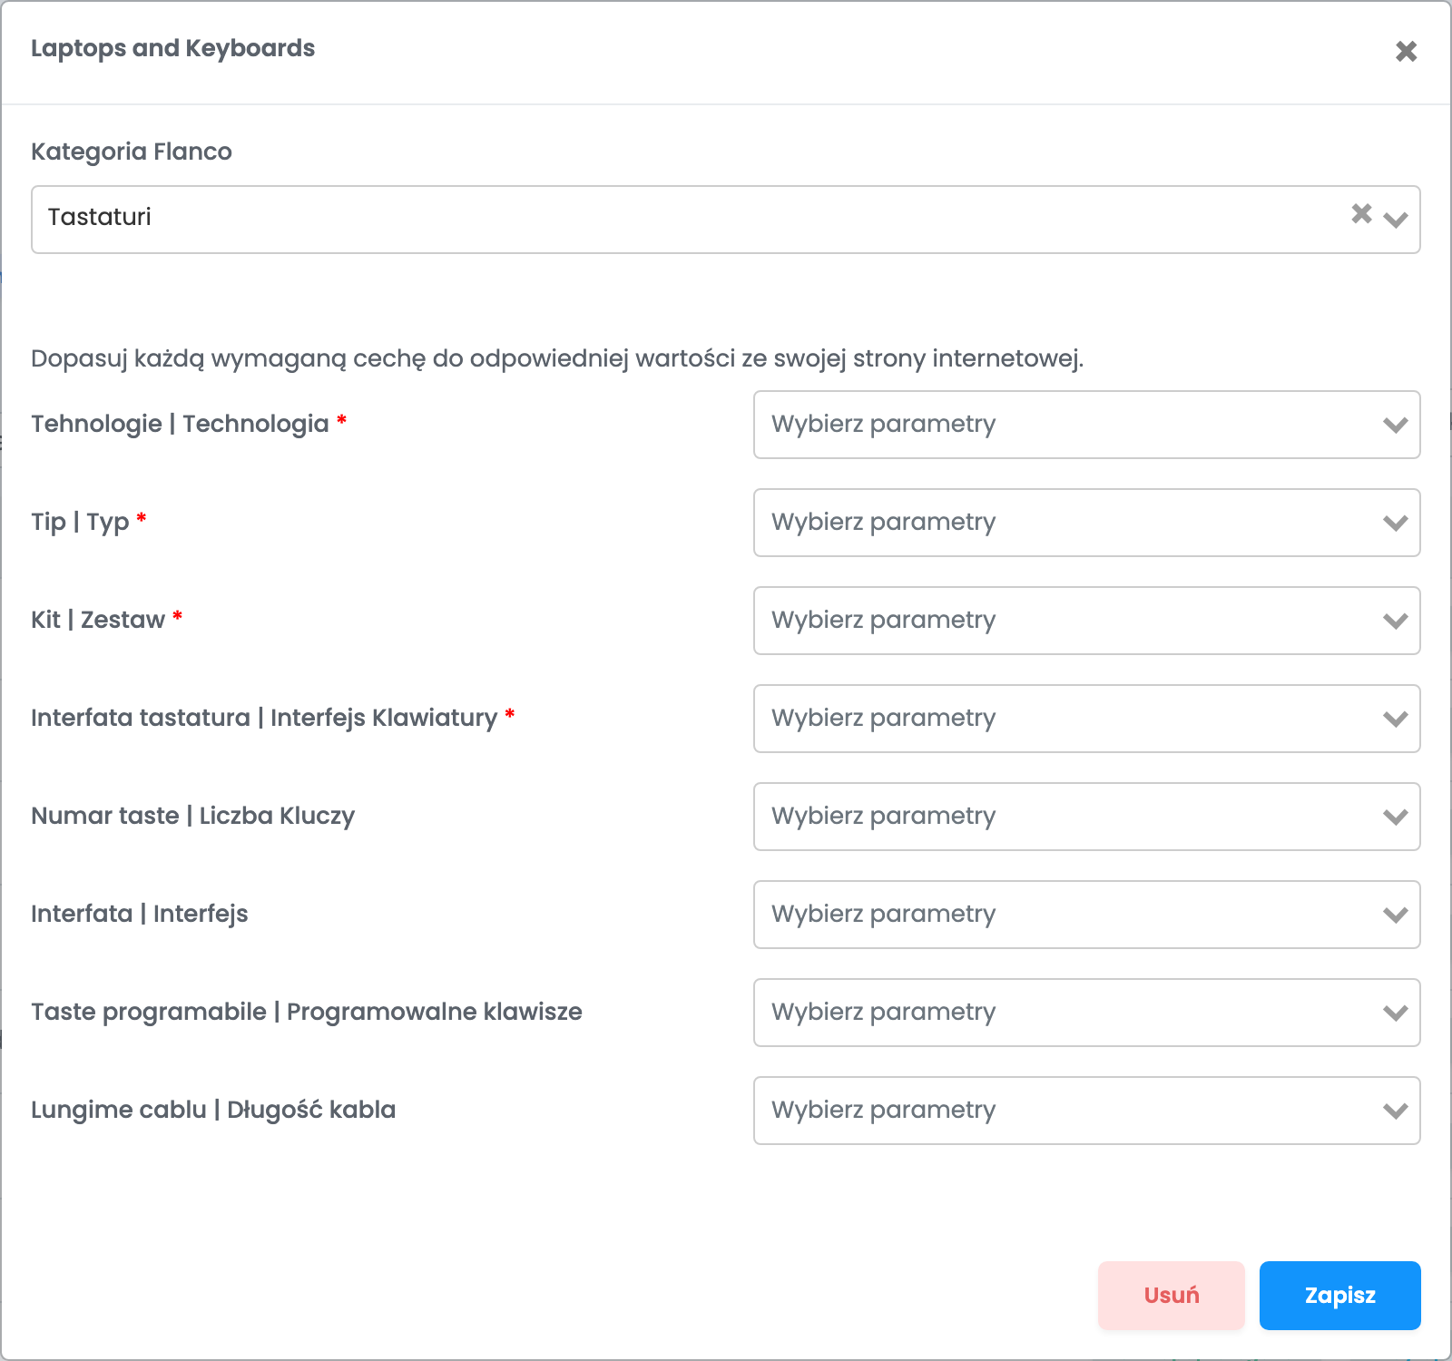Close the Laptops and Keyboards dialog
Viewport: 1452px width, 1361px height.
pos(1406,51)
